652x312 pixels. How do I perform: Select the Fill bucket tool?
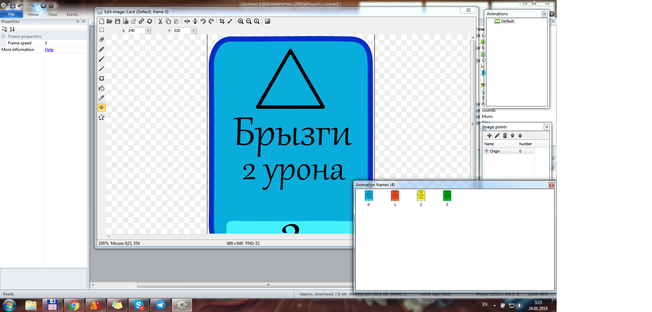101,88
